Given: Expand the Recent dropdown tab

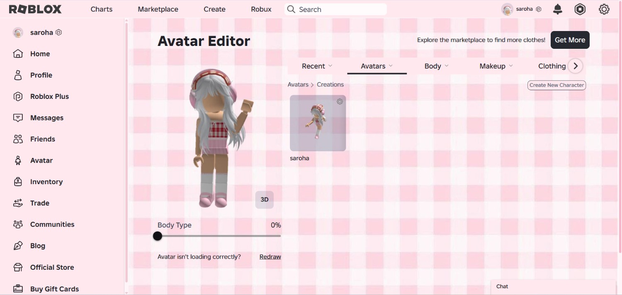Looking at the screenshot, I should tap(317, 66).
